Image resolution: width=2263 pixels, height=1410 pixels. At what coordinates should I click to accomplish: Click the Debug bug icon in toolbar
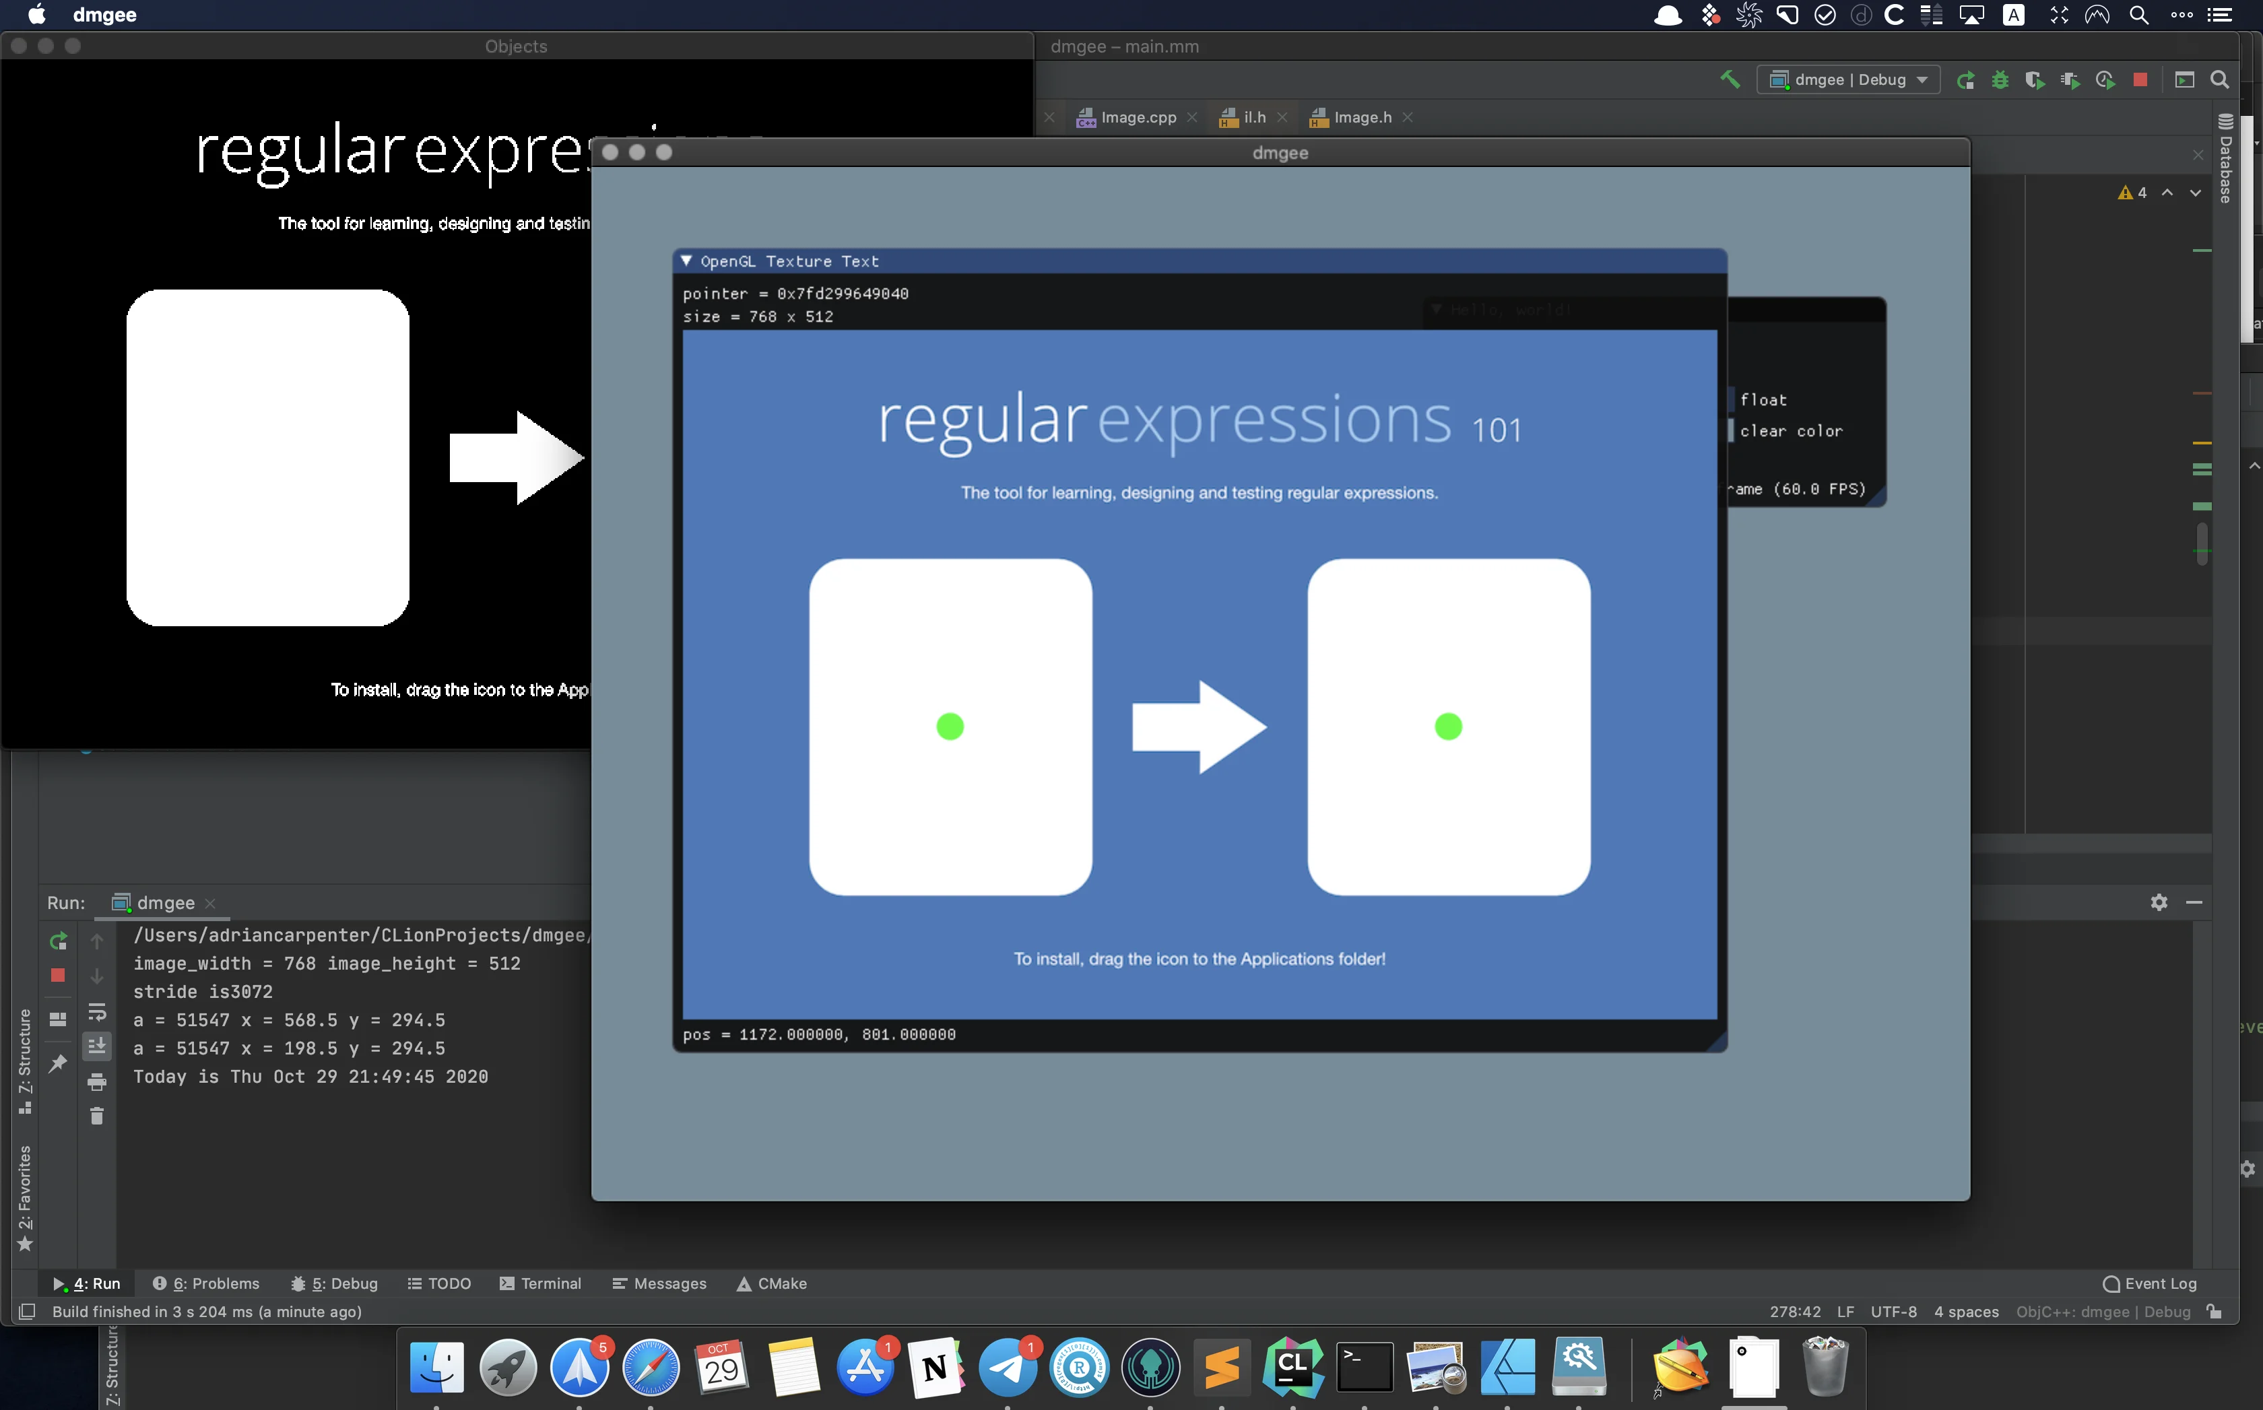coord(2000,80)
